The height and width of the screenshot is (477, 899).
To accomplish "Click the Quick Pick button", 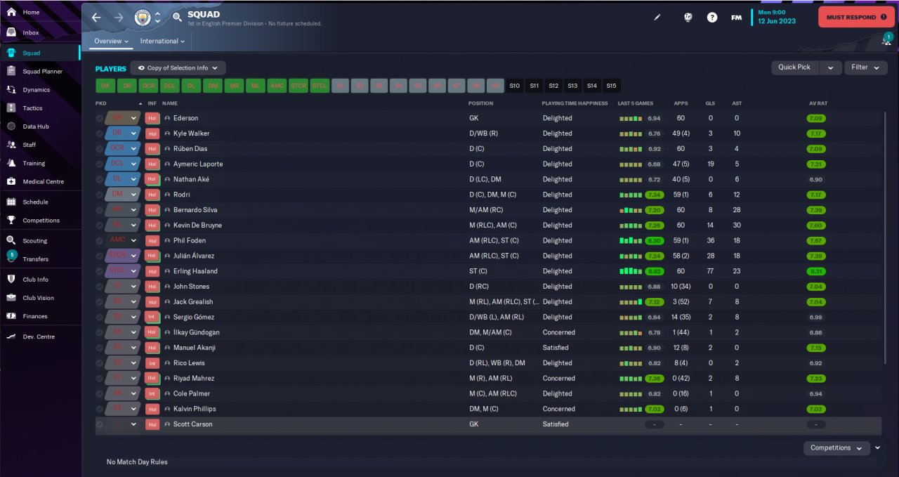I will click(x=794, y=67).
